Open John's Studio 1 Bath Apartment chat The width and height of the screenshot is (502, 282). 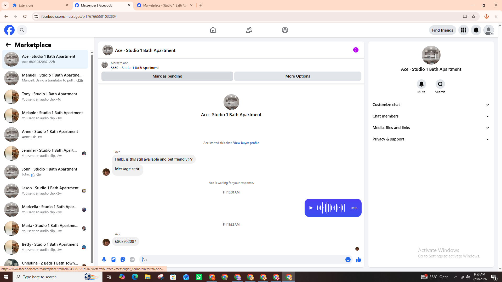point(45,172)
